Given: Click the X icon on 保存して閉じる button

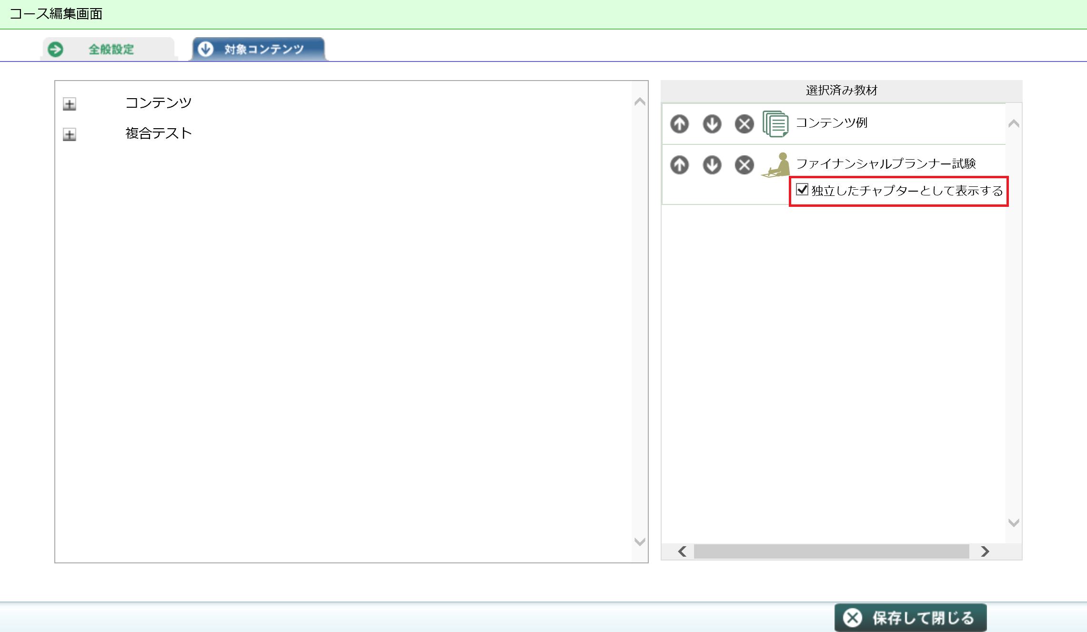Looking at the screenshot, I should tap(853, 618).
